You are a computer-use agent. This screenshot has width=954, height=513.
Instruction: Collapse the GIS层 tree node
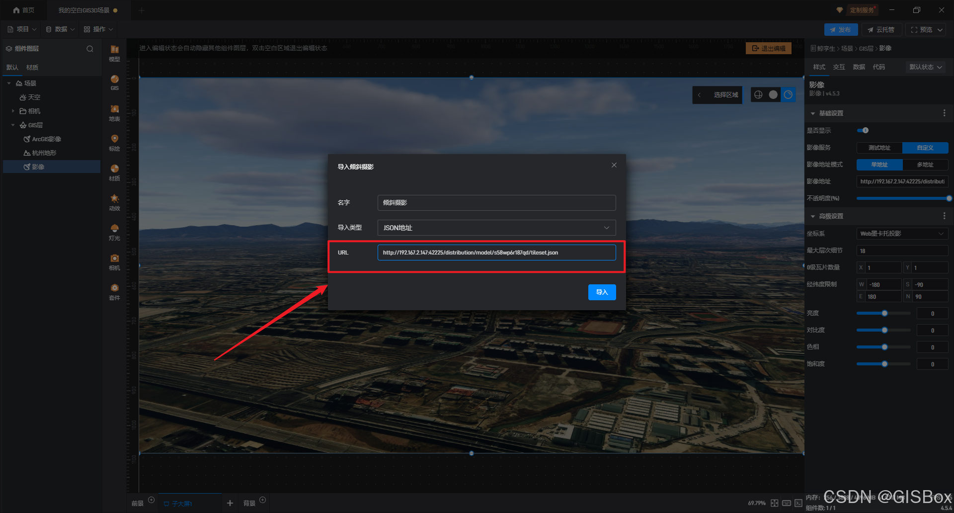click(13, 125)
